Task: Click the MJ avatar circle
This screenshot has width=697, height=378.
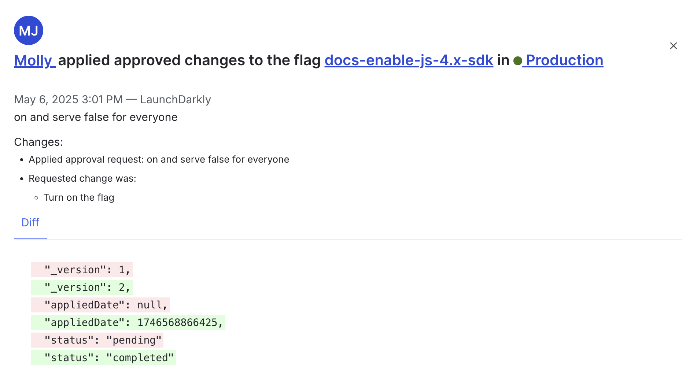Action: click(x=28, y=30)
